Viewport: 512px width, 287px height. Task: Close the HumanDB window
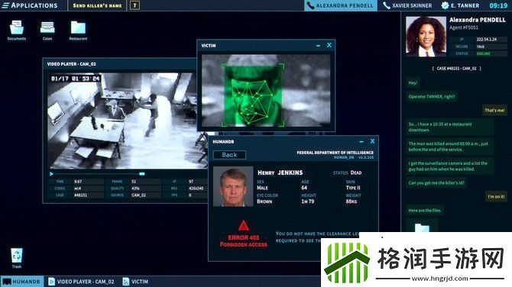[x=373, y=141]
